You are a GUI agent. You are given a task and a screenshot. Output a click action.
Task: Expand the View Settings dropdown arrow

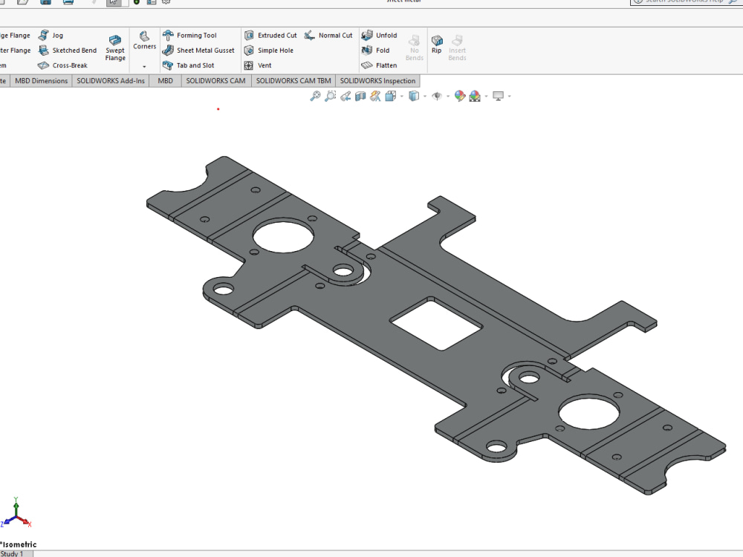point(510,96)
